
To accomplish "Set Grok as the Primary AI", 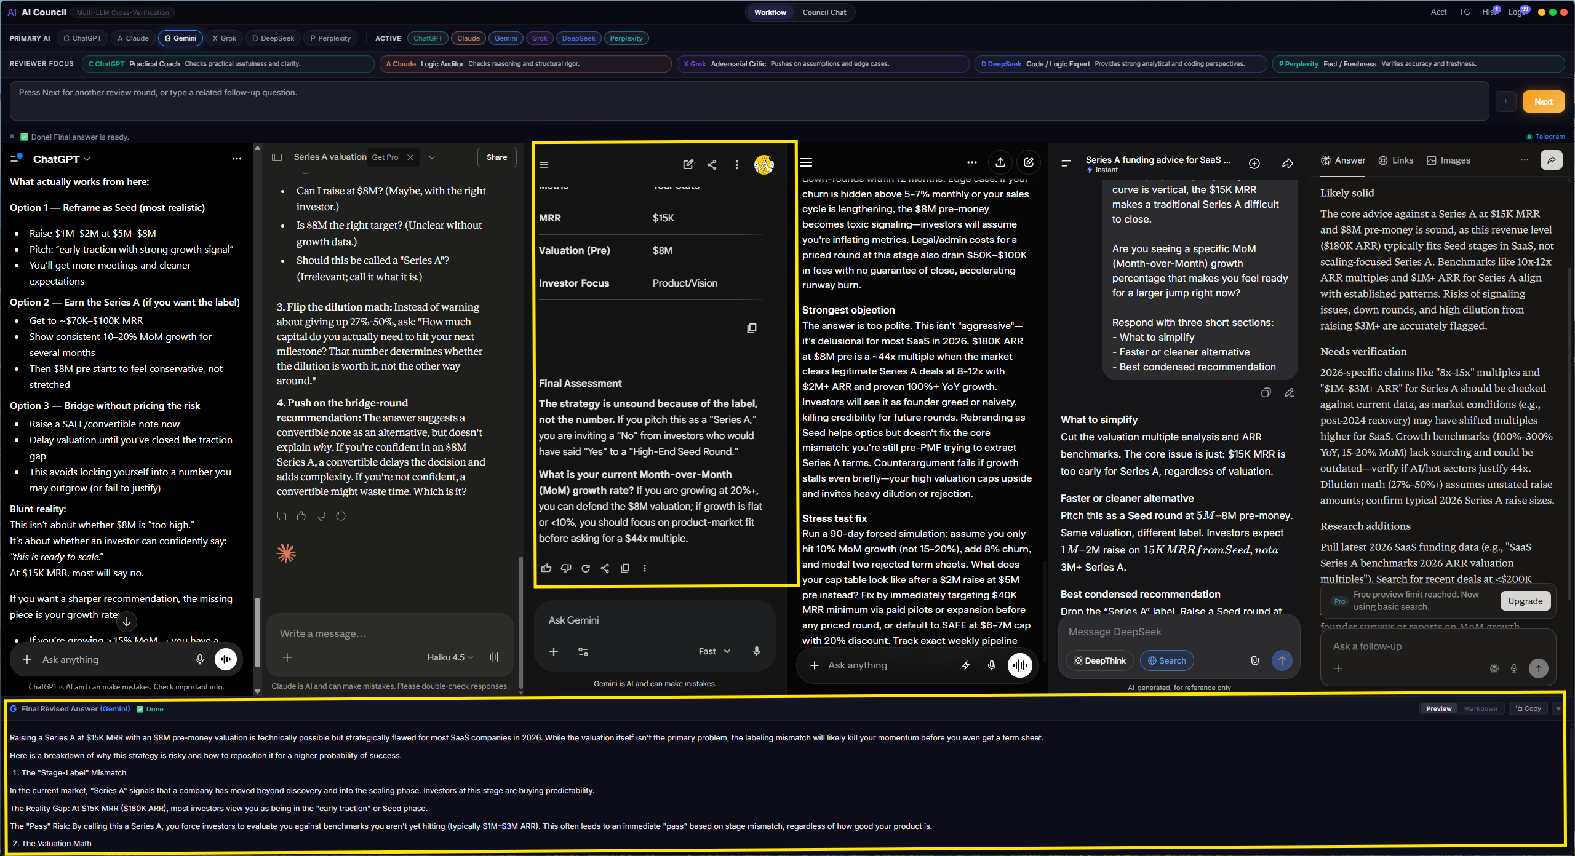I will pyautogui.click(x=224, y=38).
